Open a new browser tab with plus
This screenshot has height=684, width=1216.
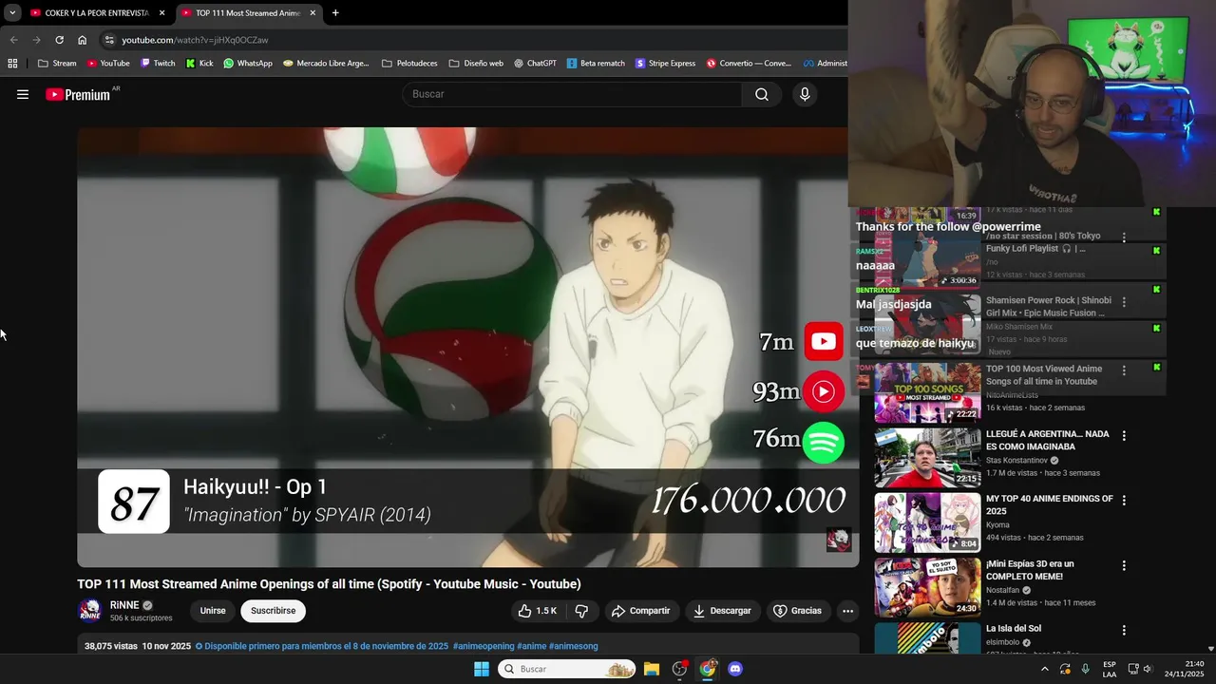pyautogui.click(x=335, y=13)
